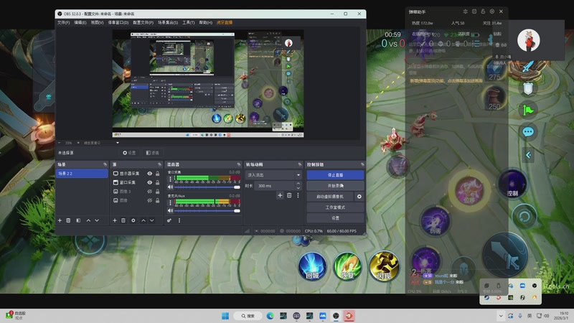Move source down in sources panel
This screenshot has height=323, width=574.
151,220
